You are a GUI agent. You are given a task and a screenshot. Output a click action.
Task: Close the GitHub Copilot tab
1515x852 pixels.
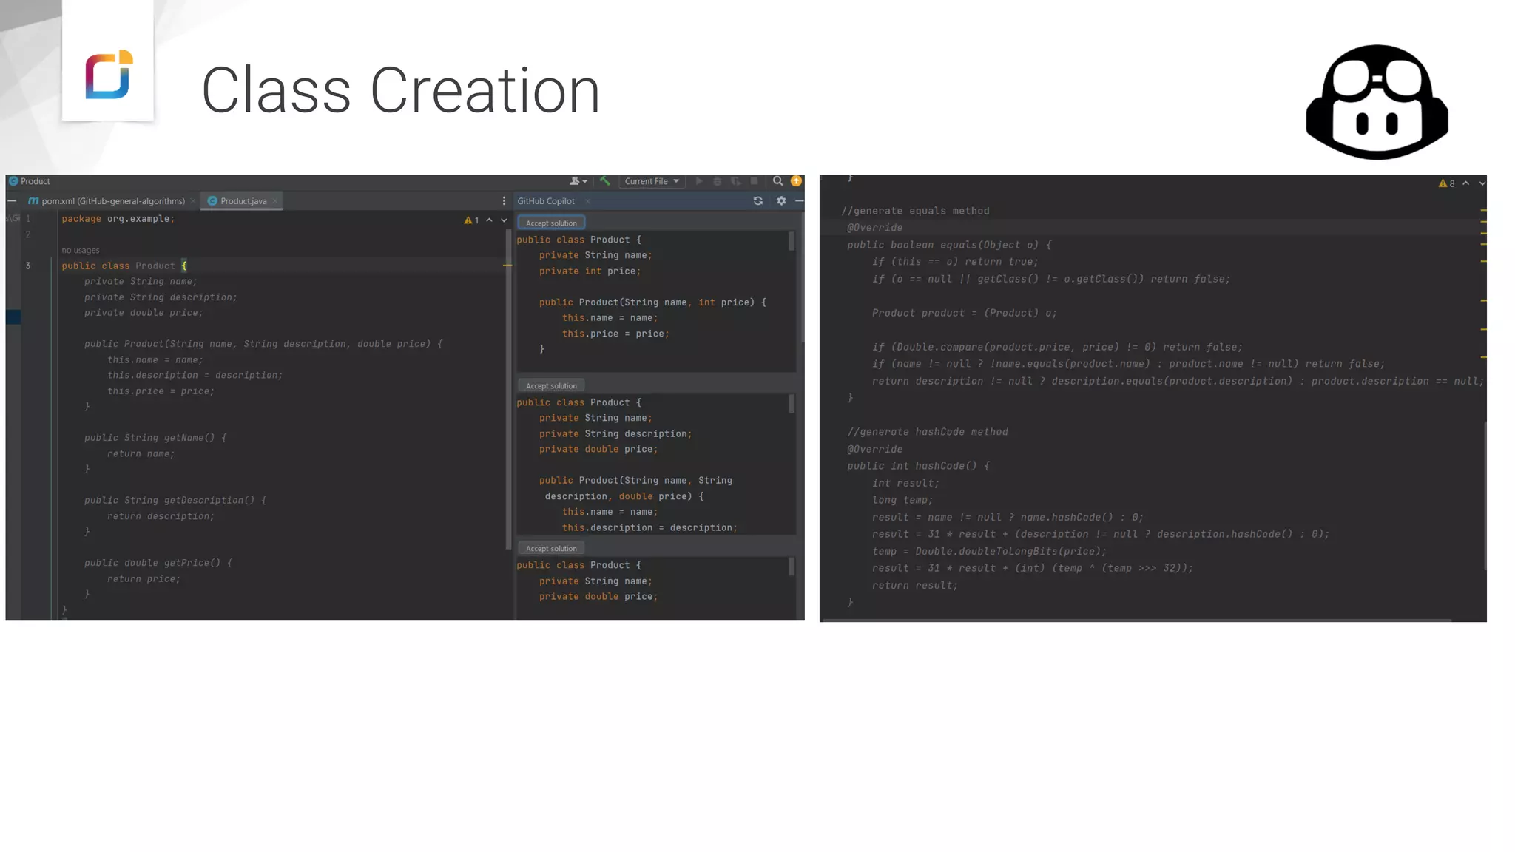pos(588,201)
